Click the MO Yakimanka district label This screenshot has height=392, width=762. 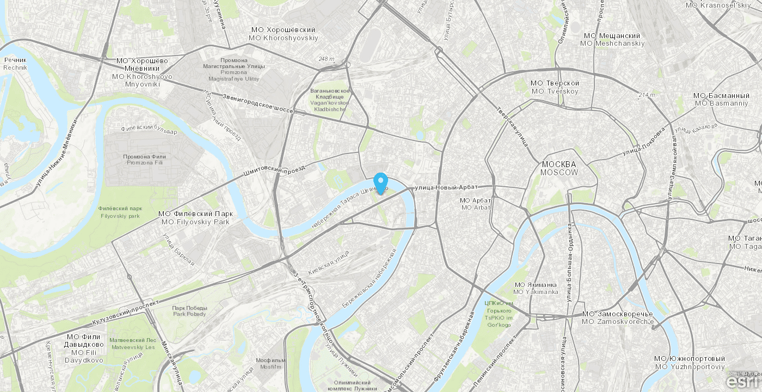[x=536, y=288]
